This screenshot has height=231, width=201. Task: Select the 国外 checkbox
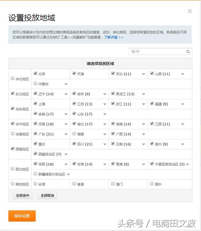pyautogui.click(x=152, y=184)
